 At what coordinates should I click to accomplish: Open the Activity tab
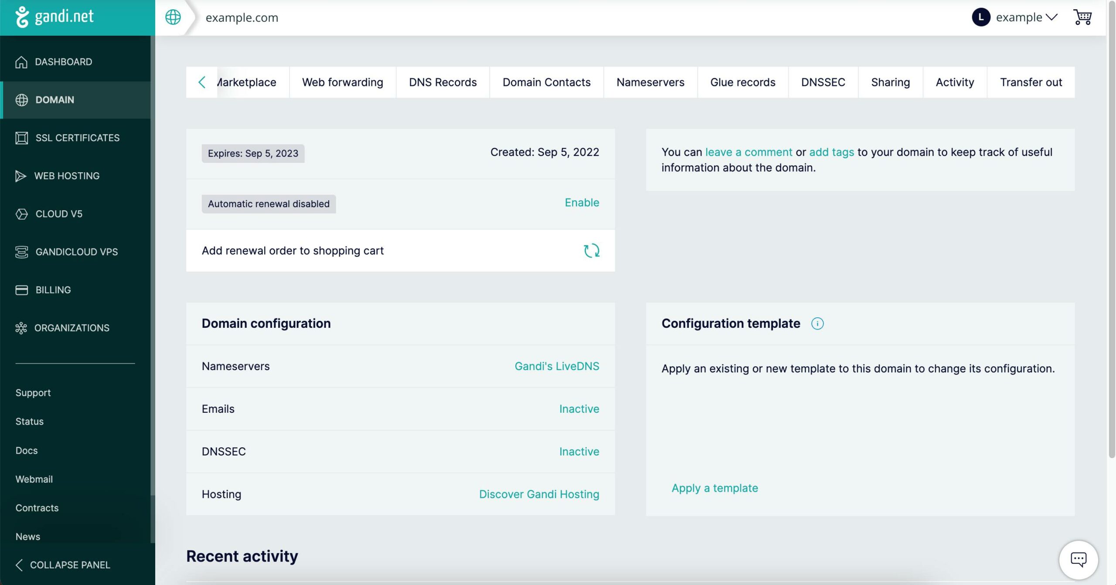[955, 82]
